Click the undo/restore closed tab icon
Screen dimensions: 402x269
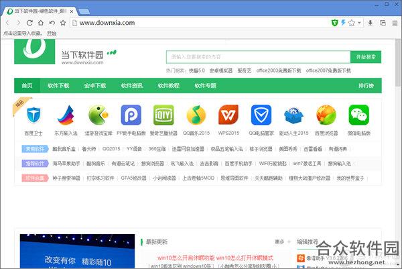(52, 23)
